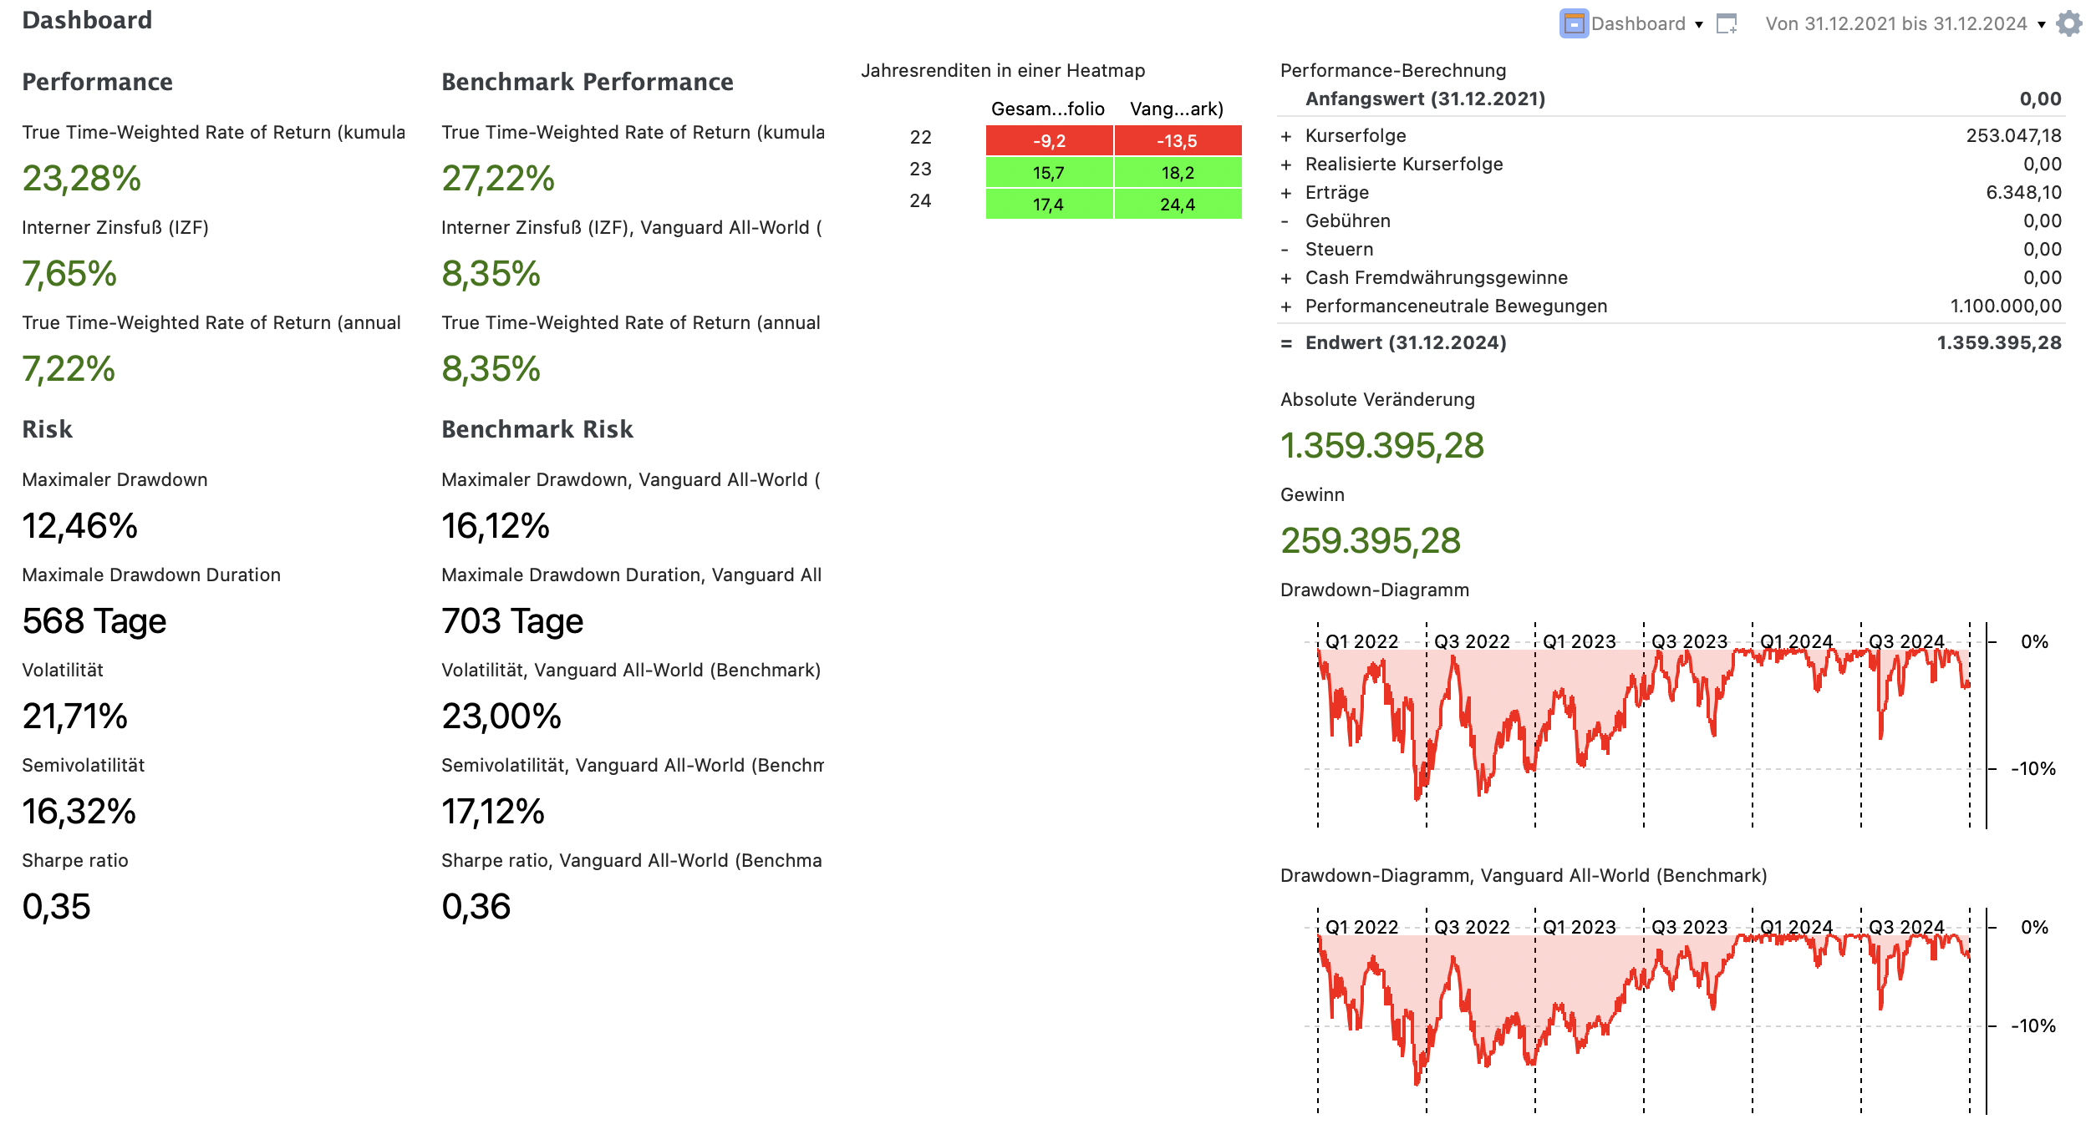The height and width of the screenshot is (1124, 2091).
Task: Click the Jahresrenditen in einer Heatmap title
Action: tap(1002, 70)
